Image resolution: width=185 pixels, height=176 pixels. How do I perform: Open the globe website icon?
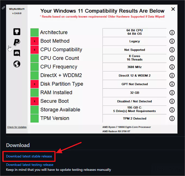click(17, 64)
